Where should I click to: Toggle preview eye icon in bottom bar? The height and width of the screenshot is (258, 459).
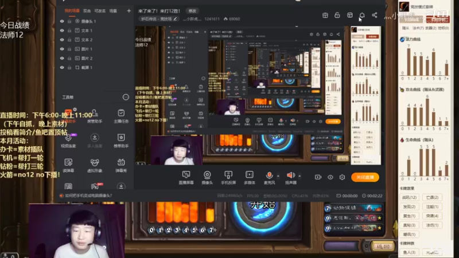[330, 177]
